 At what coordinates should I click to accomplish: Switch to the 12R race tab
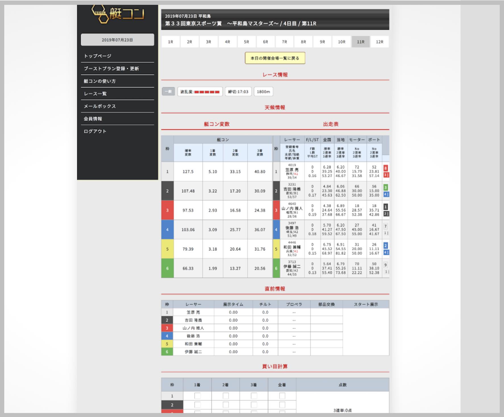[380, 42]
